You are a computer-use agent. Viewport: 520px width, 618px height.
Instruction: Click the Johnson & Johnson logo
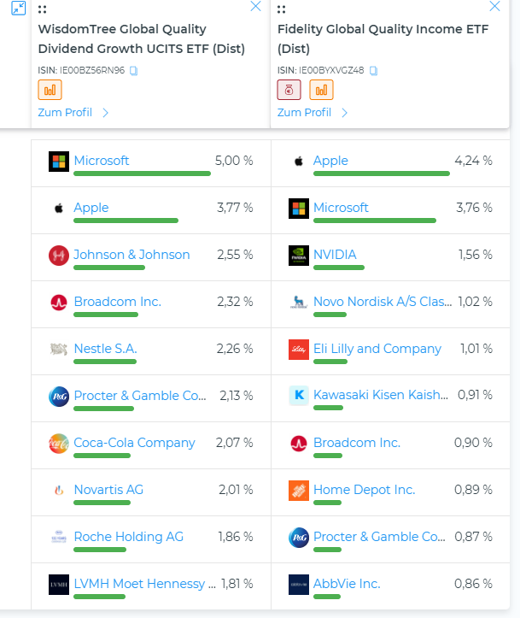(x=59, y=255)
